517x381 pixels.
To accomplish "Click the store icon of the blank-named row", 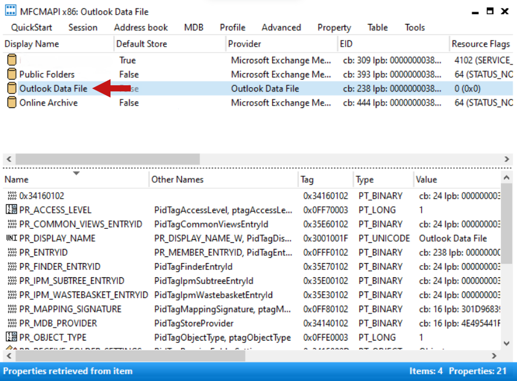I will click(x=12, y=60).
